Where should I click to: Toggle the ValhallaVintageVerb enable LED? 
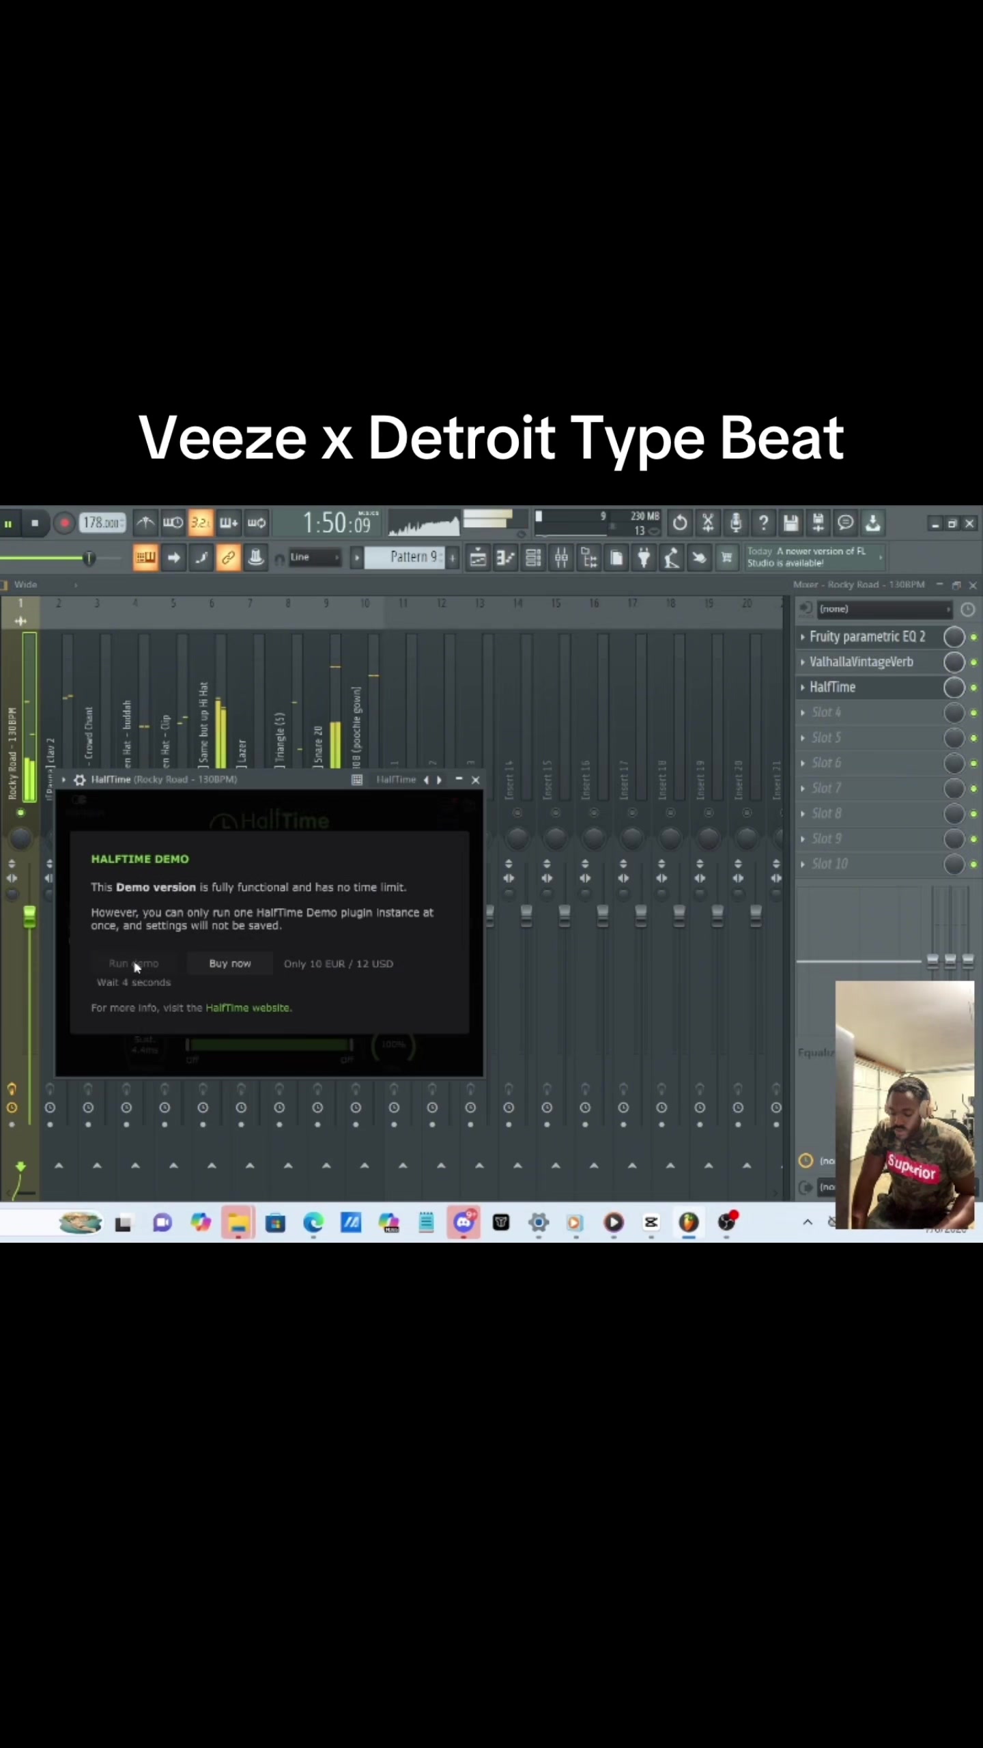974,662
